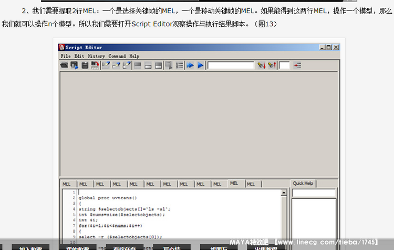Image resolution: width=394 pixels, height=250 pixels.
Task: Click the Search Down icon
Action: 261,66
